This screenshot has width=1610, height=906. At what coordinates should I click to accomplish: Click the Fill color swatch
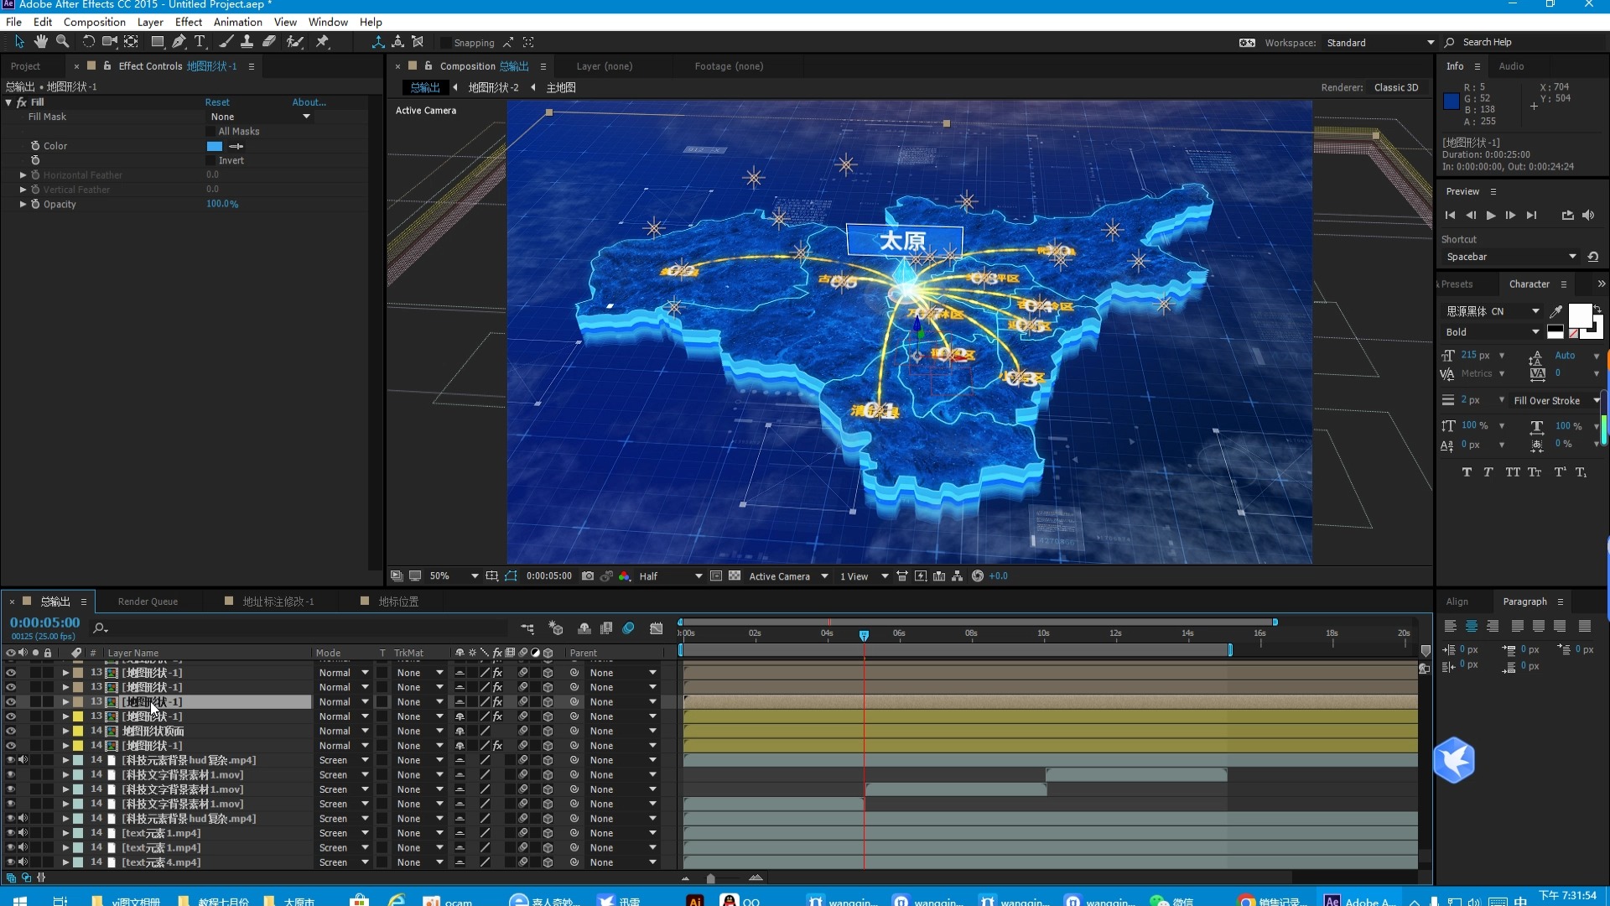pos(215,146)
